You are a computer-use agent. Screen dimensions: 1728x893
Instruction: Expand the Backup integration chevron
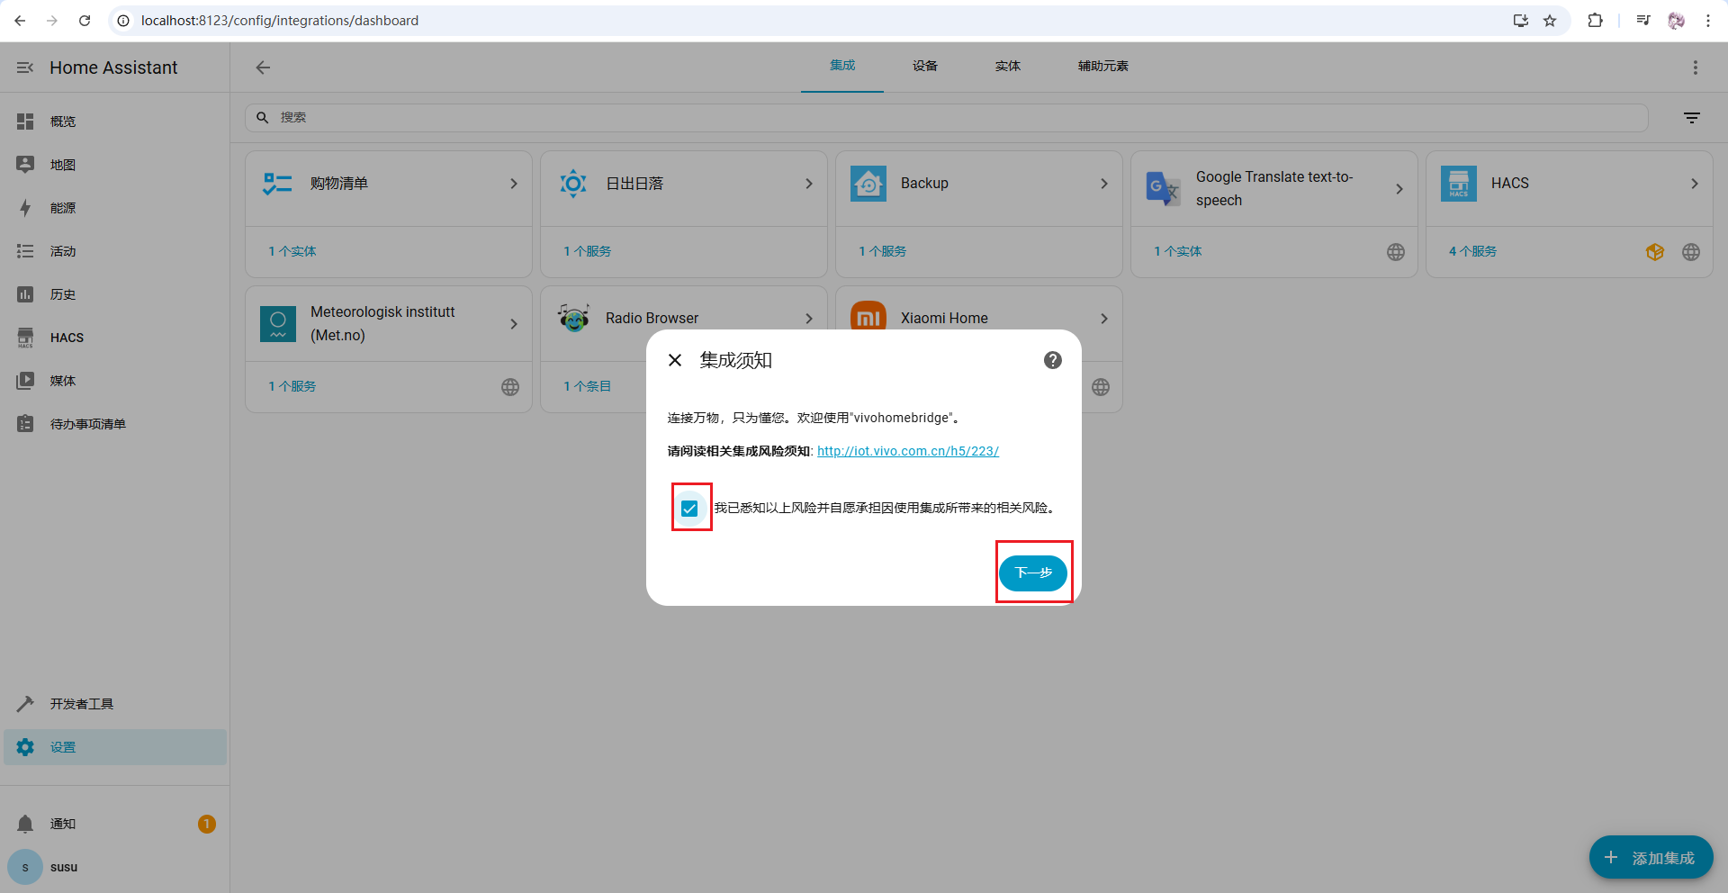coord(1103,184)
